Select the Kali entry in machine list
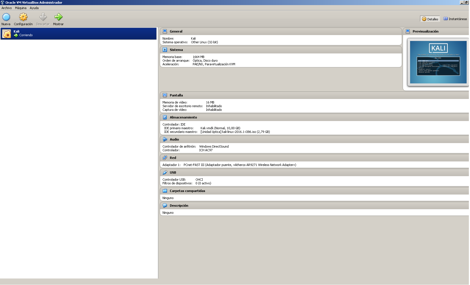The height and width of the screenshot is (285, 470). point(79,34)
